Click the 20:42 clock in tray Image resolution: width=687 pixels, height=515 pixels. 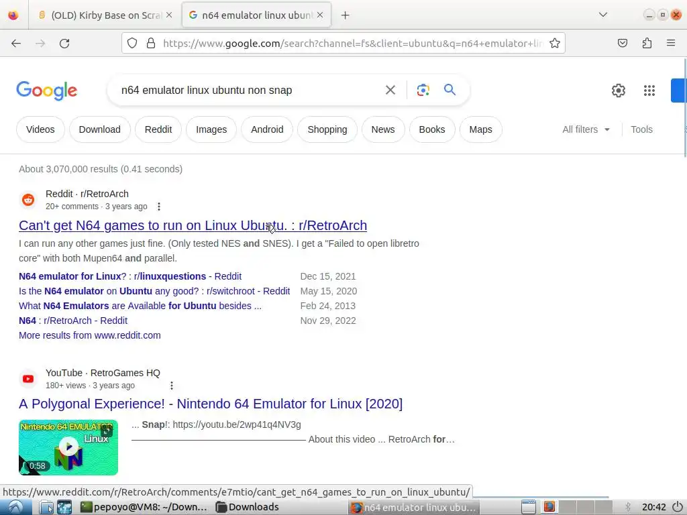(x=653, y=507)
